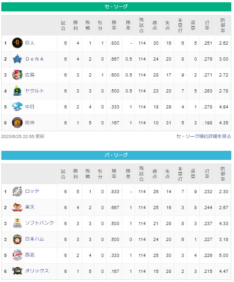Click the Chunichi Dragons logo
The image size is (234, 282).
[17, 107]
